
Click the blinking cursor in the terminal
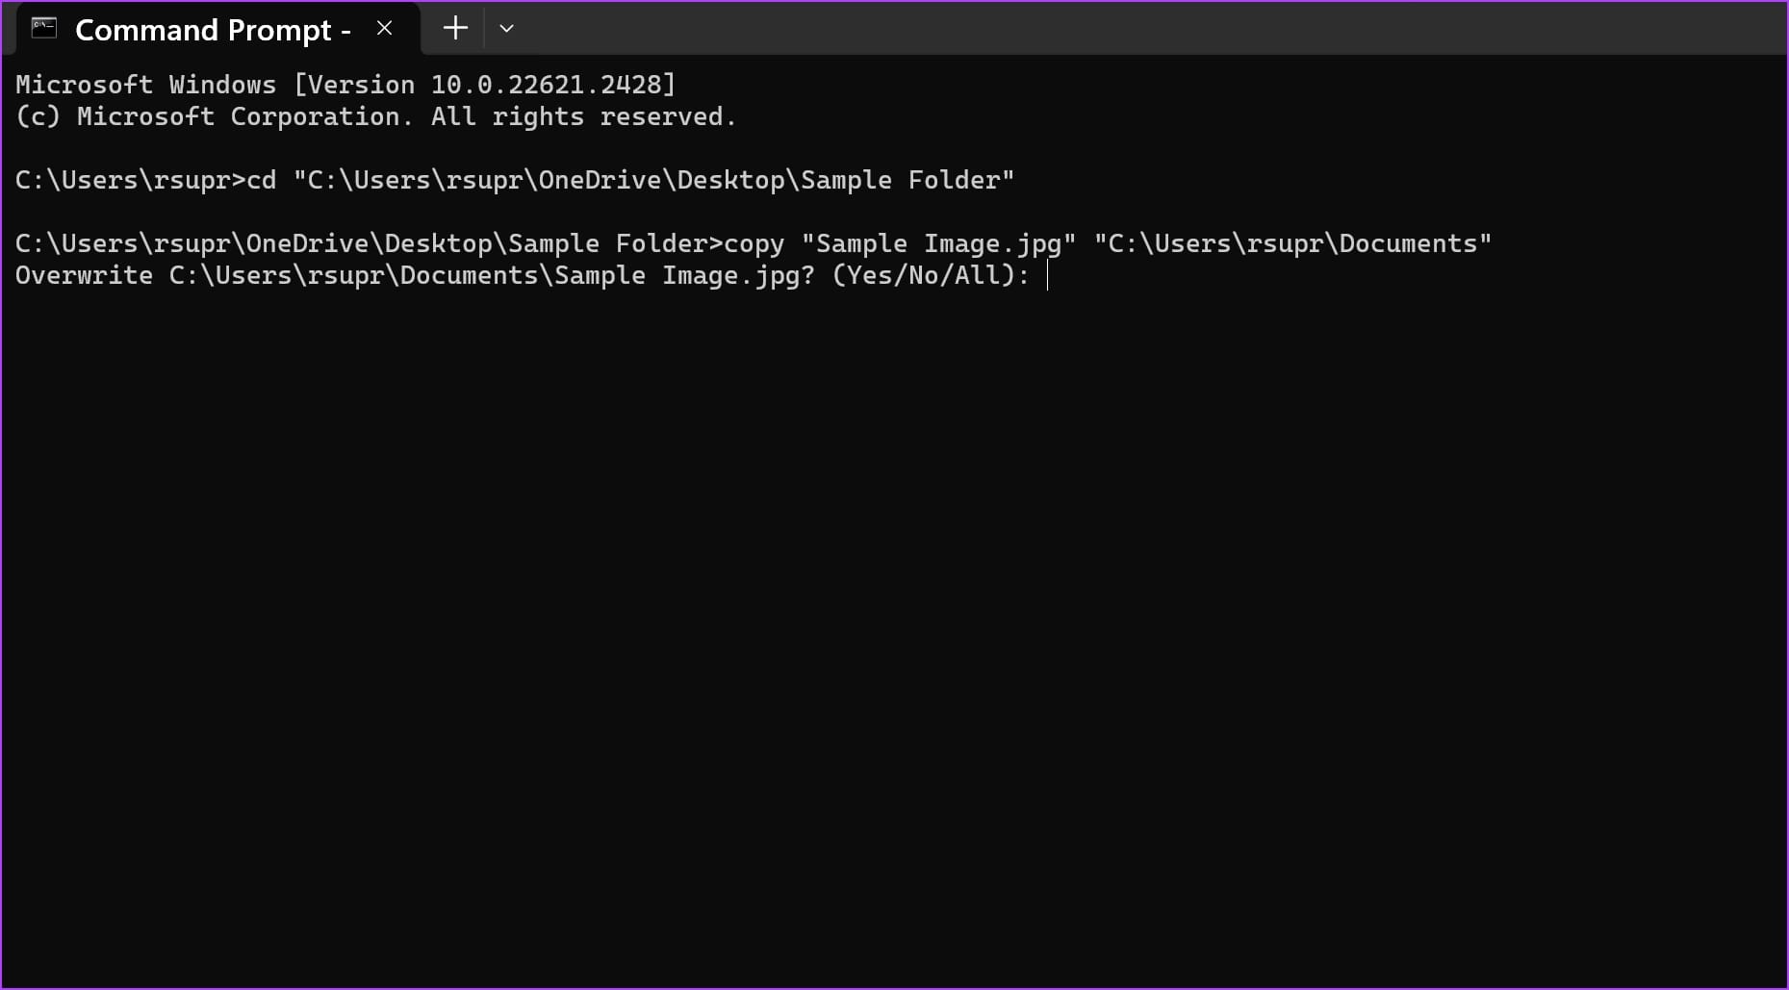pos(1048,278)
